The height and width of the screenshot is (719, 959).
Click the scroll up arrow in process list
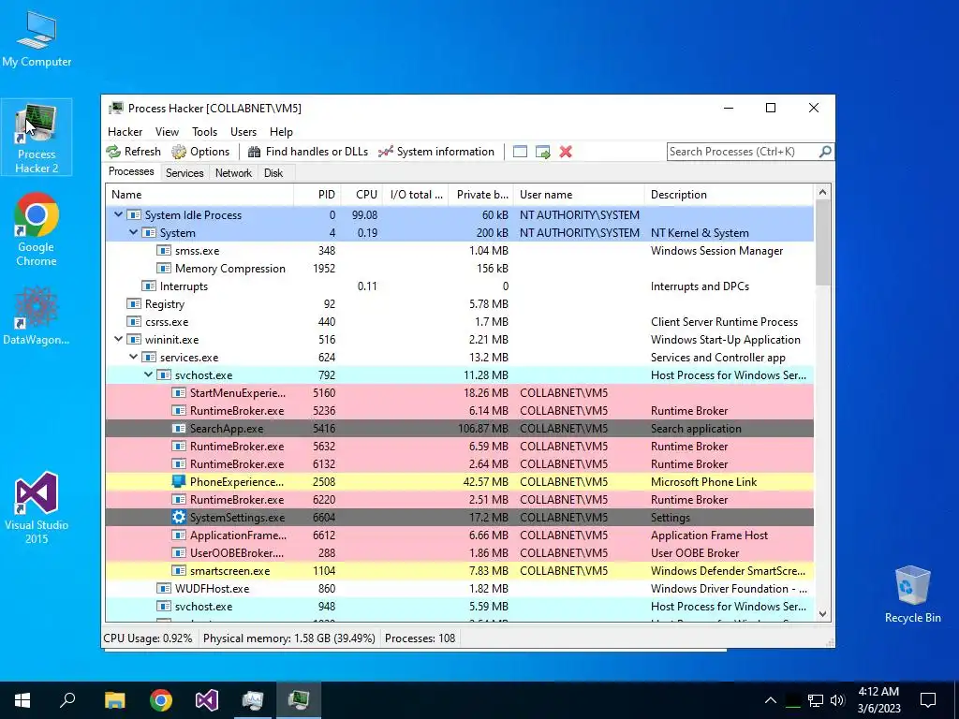click(822, 192)
